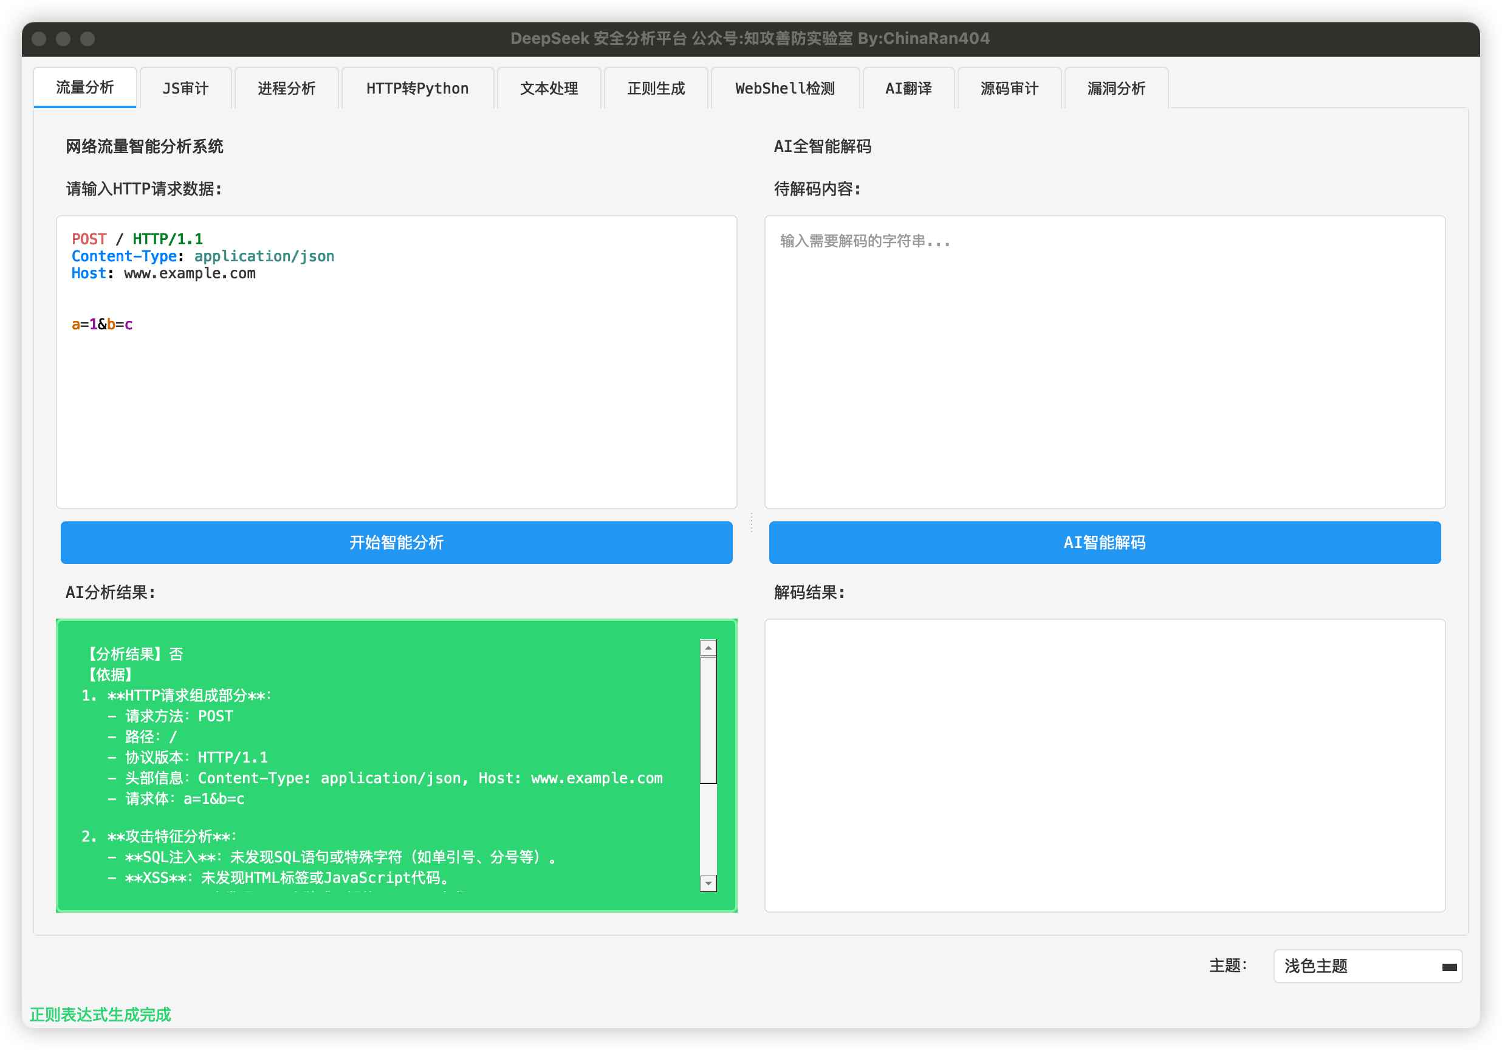Select the 源码审计 tab
The width and height of the screenshot is (1502, 1050).
[x=1009, y=88]
